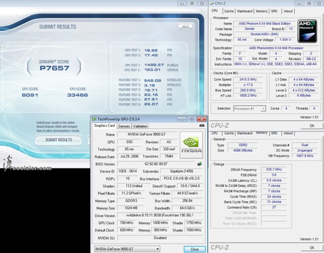Close the 3DMark window
324x253 pixels.
(202, 3)
